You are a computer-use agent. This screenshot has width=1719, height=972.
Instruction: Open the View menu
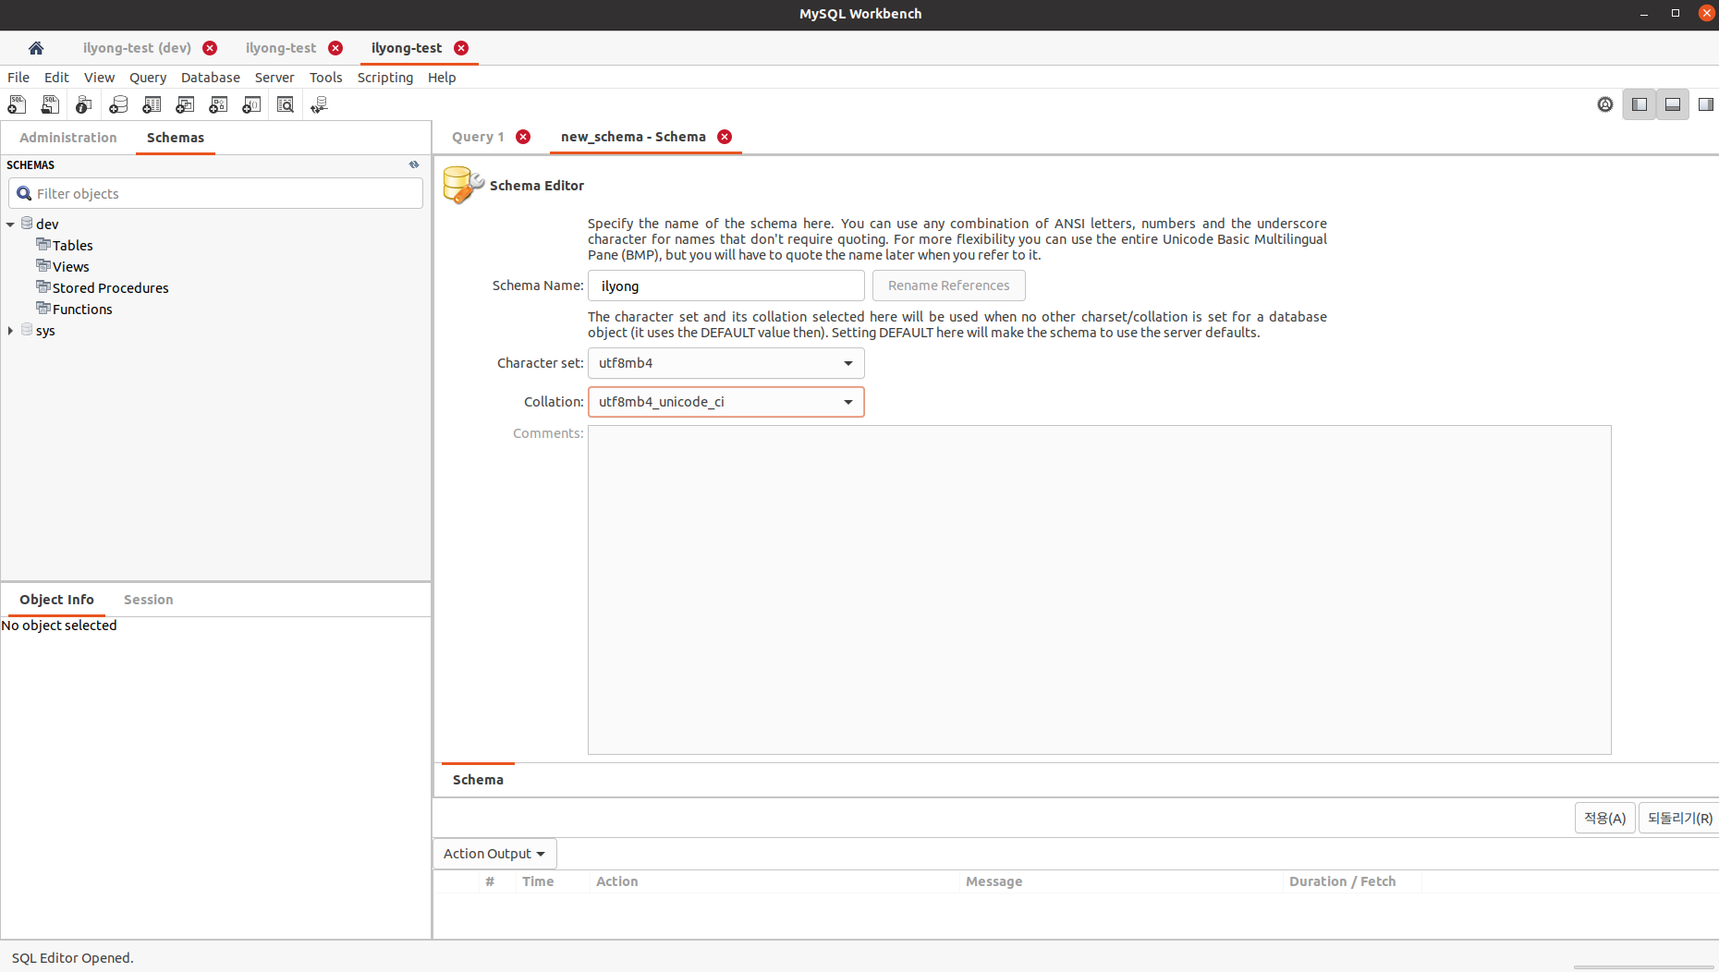tap(99, 78)
